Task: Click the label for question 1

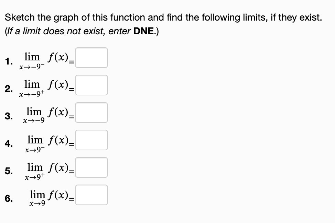Action: click(x=9, y=61)
